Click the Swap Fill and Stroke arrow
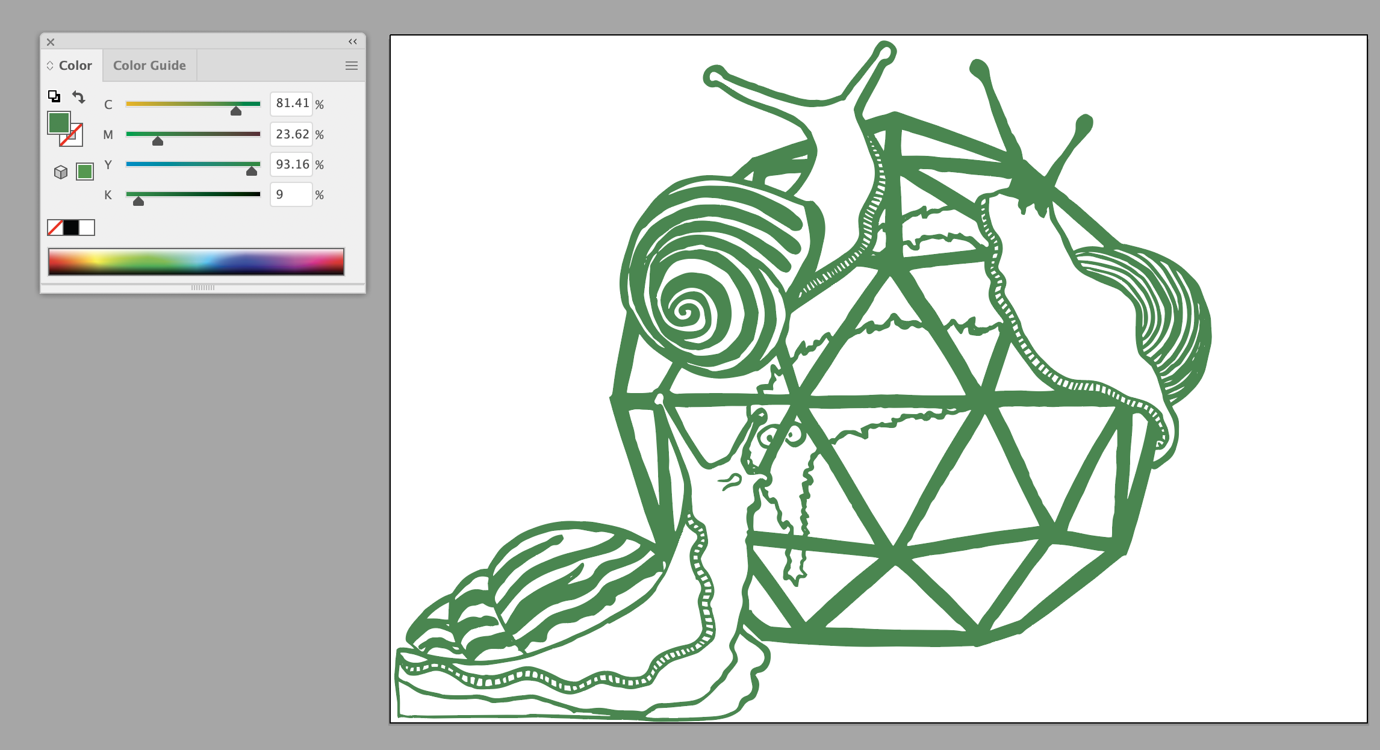The image size is (1380, 750). 79,96
